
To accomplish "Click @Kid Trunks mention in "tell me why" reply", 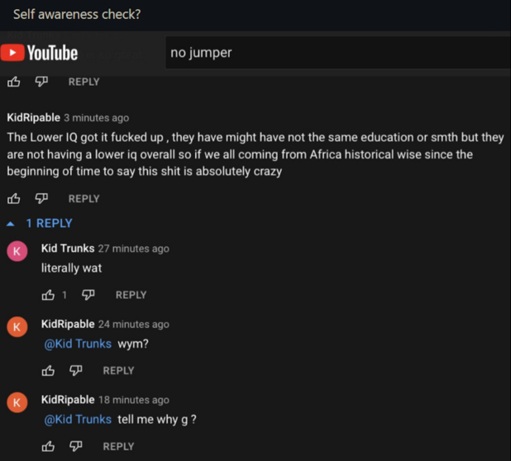I will (78, 420).
